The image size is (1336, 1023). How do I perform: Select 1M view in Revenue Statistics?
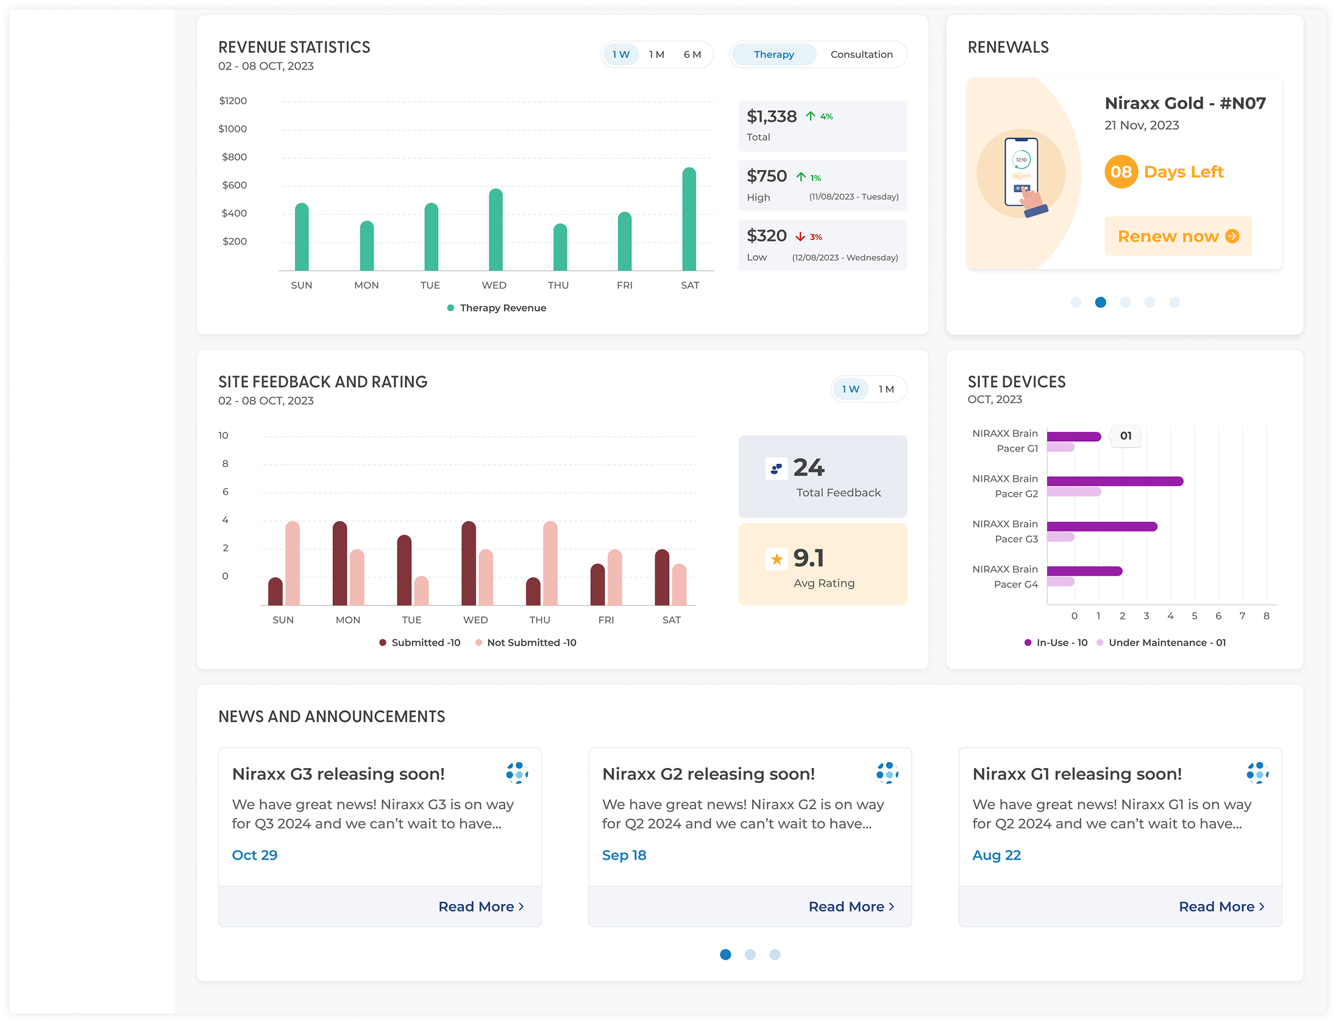(656, 54)
